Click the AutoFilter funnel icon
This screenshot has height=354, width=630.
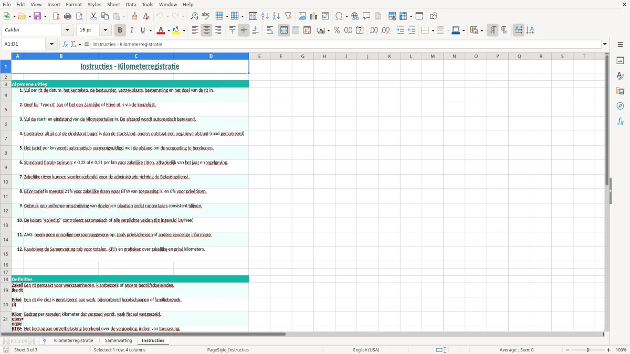click(x=288, y=16)
